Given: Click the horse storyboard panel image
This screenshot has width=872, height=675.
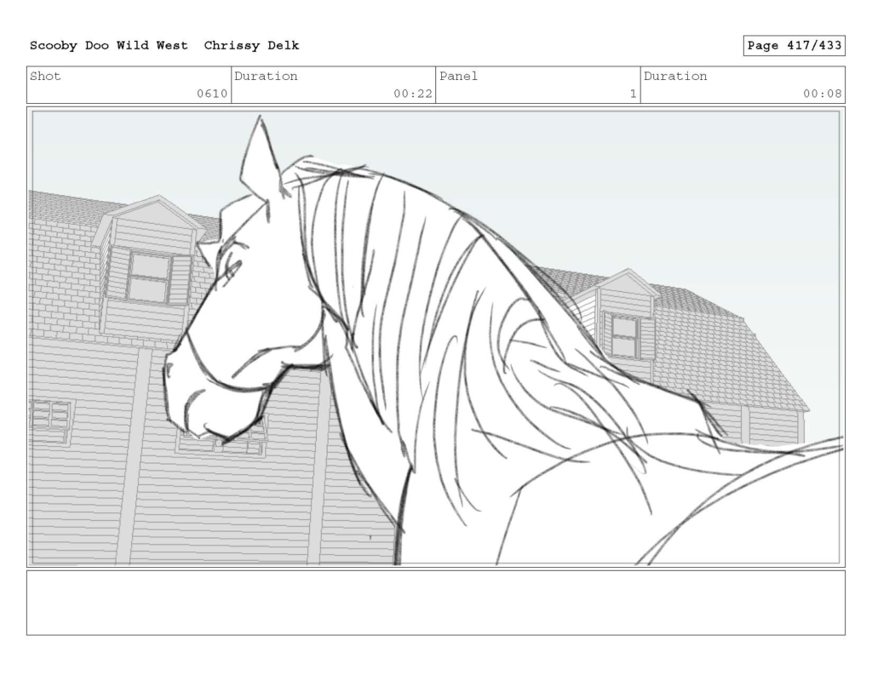Looking at the screenshot, I should coord(436,337).
